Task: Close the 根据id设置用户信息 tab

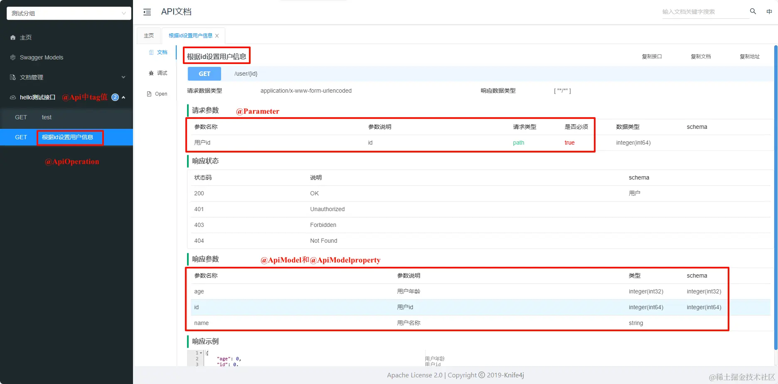Action: tap(217, 36)
